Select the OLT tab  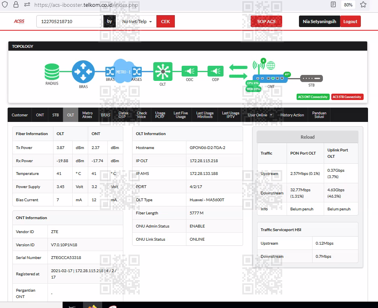(x=71, y=115)
